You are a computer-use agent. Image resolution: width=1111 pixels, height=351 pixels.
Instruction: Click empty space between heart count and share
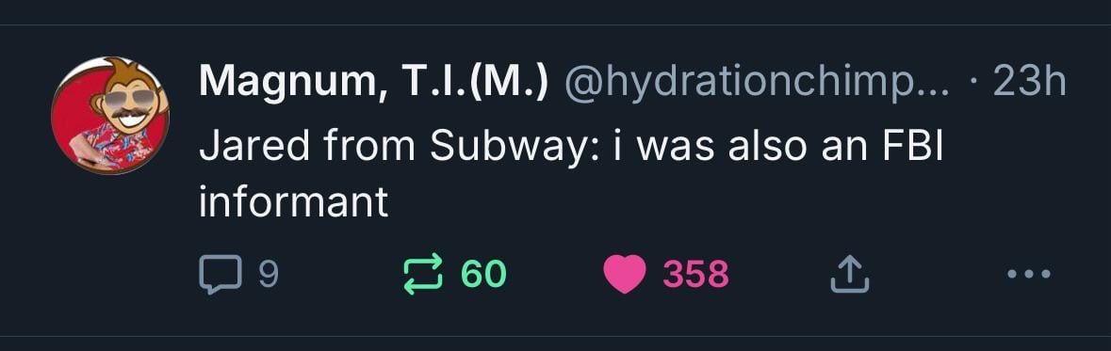pos(779,275)
